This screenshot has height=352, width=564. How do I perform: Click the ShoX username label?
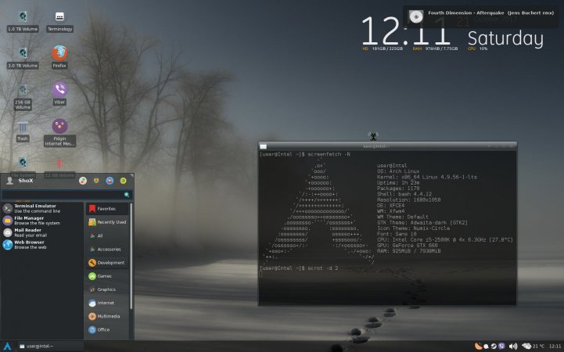(26, 181)
